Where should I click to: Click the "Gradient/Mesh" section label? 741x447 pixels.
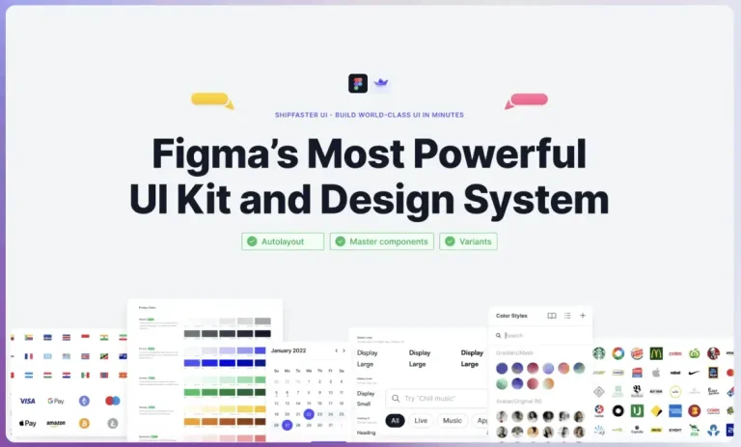click(514, 353)
